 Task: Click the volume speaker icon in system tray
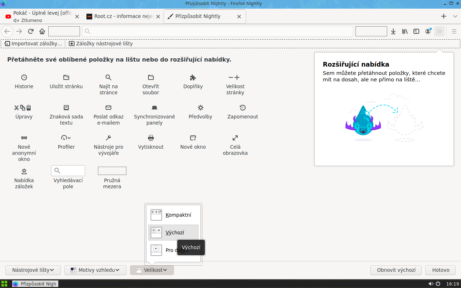(431, 284)
